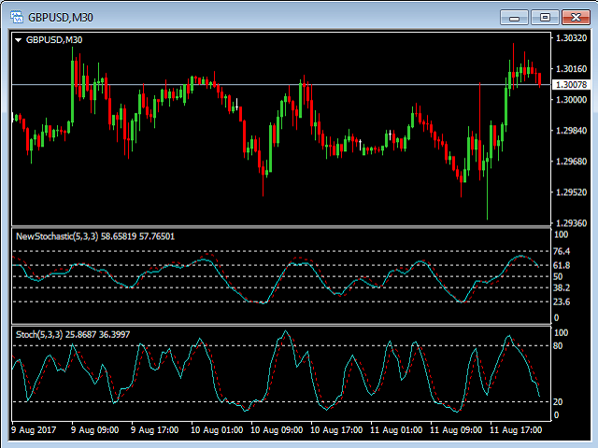Select the 11 Aug 17:00 time label

tap(516, 431)
